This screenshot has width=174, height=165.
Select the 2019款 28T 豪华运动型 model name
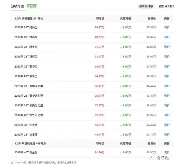(x=29, y=96)
